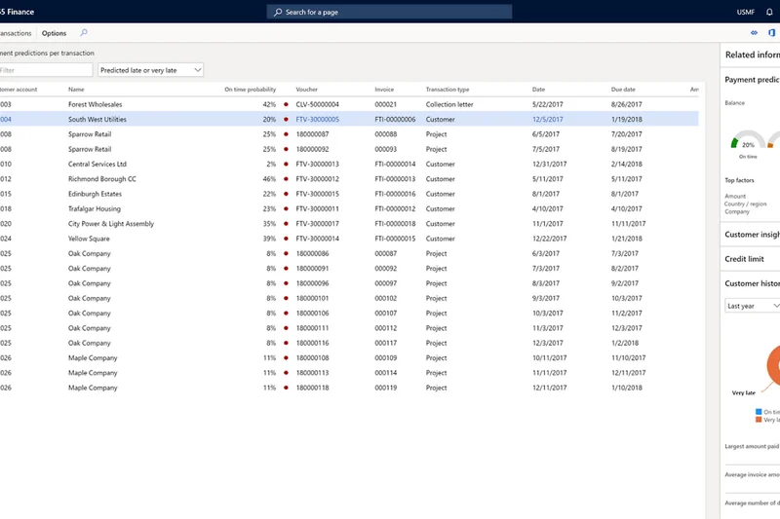Sort by Transaction type column header

[448, 90]
